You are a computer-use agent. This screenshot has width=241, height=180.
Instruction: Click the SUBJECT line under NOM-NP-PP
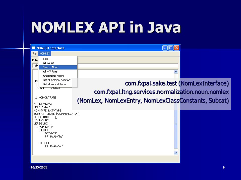(45, 130)
